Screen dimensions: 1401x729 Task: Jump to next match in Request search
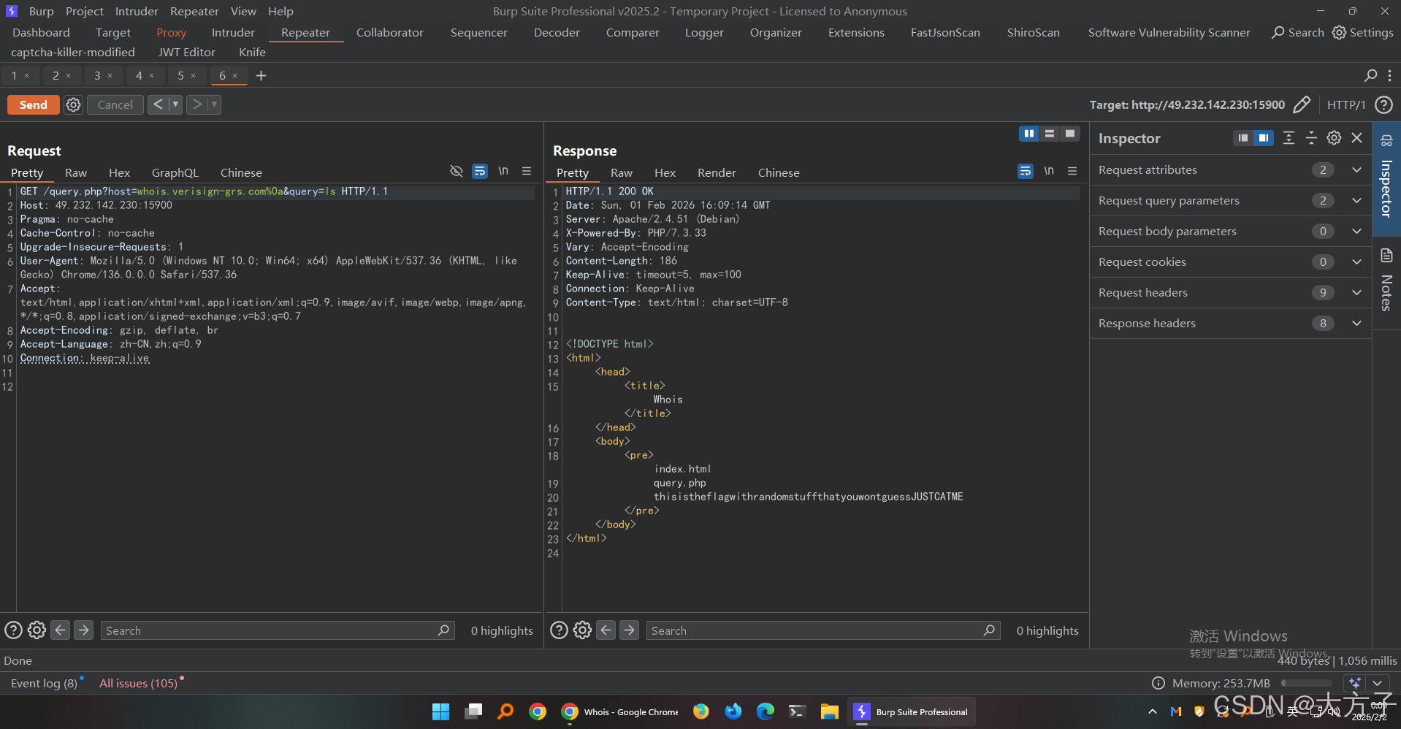coord(84,630)
